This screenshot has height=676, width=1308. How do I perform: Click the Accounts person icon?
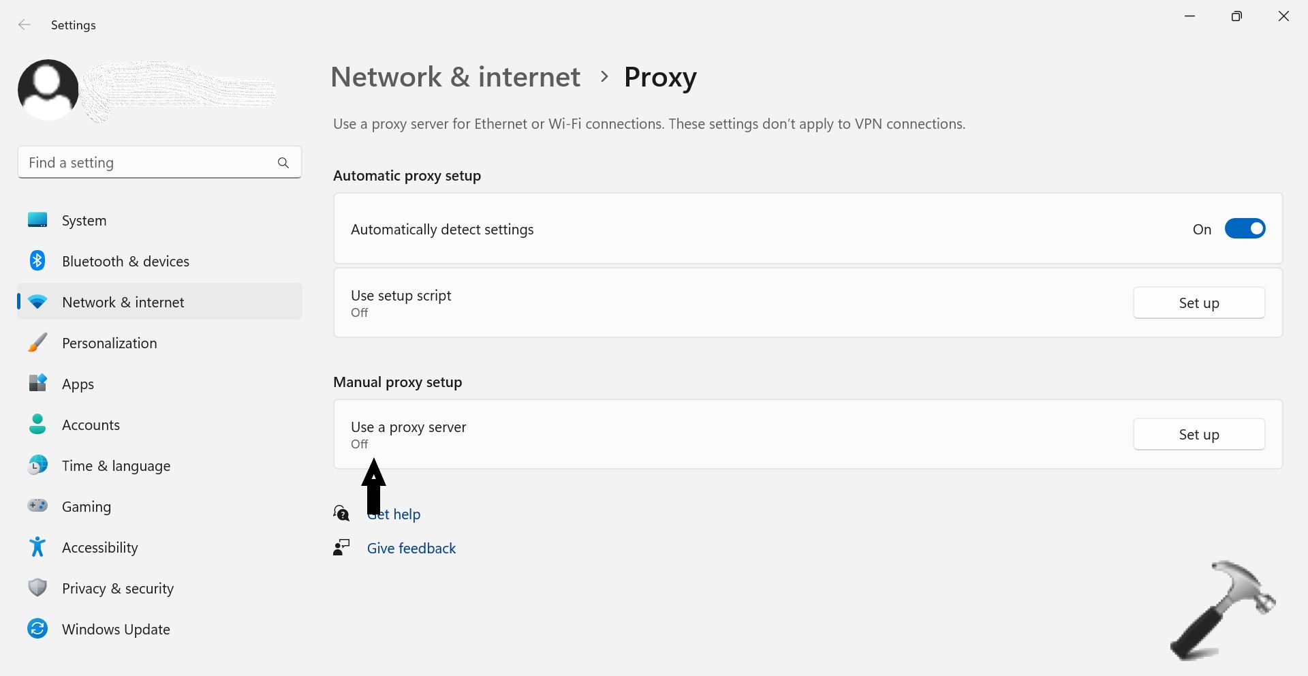click(37, 425)
